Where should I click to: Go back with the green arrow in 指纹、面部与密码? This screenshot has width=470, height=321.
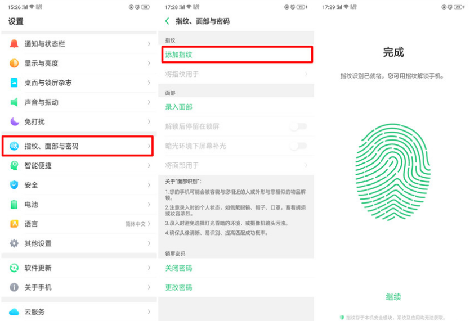click(x=167, y=21)
